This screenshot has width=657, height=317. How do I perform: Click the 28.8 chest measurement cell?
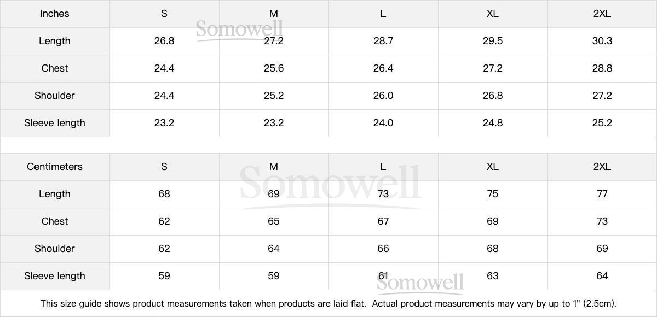click(x=602, y=68)
